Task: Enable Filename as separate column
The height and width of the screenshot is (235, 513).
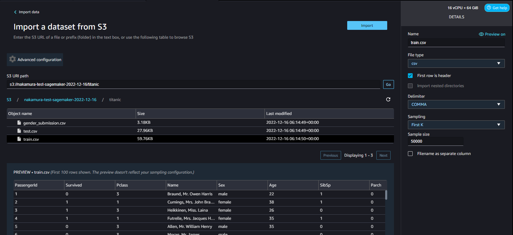Action: pos(410,154)
